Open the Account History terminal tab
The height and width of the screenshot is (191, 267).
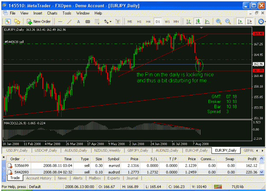[x=38, y=178]
